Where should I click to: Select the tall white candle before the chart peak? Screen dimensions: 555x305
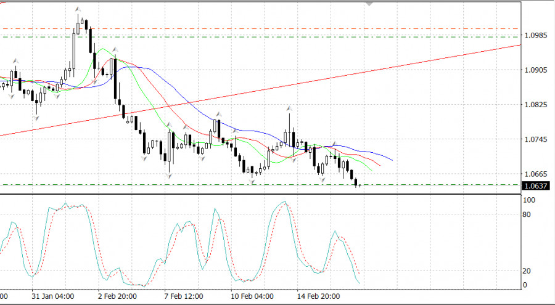click(x=74, y=47)
